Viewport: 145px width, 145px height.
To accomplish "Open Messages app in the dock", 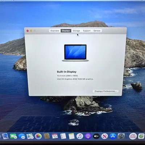I will click(x=22, y=136).
